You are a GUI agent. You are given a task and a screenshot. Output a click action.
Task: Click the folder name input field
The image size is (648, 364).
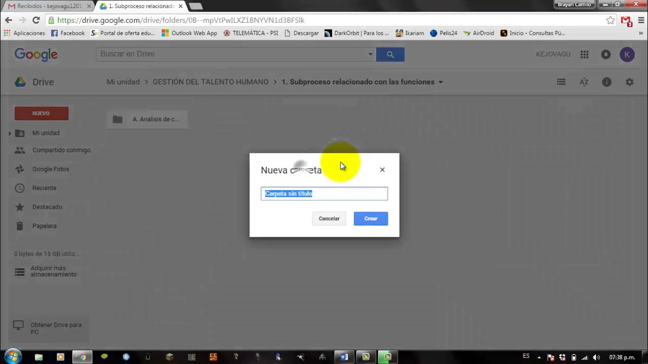(325, 194)
